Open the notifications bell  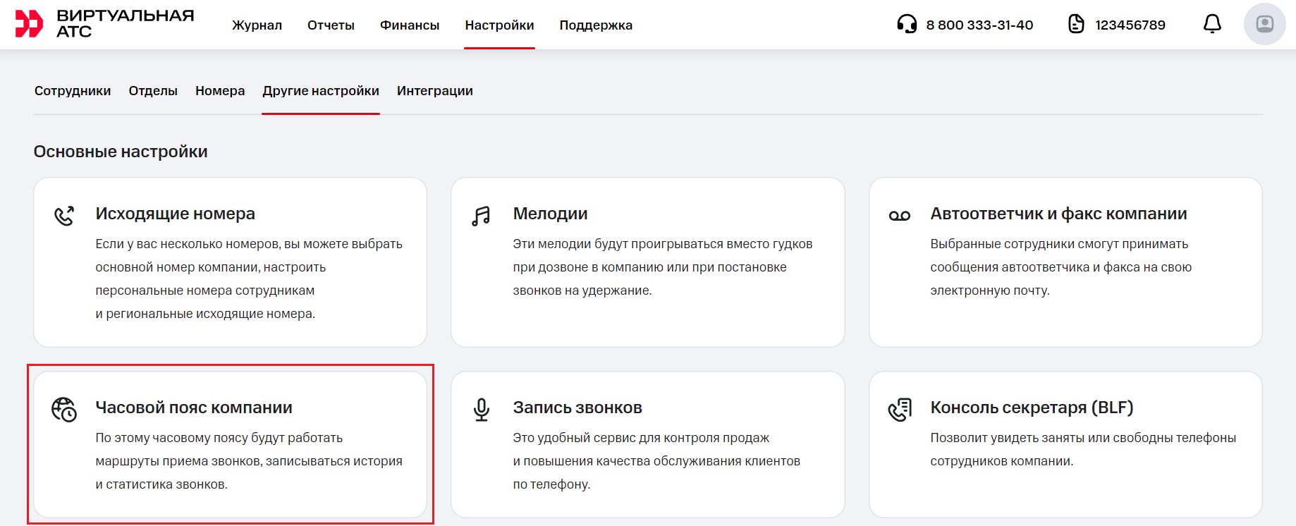pos(1212,25)
